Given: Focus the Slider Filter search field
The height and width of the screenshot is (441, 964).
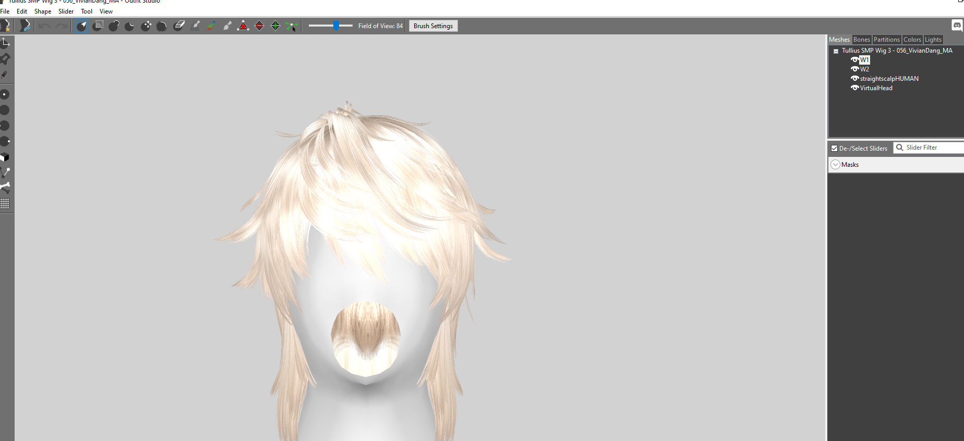Looking at the screenshot, I should click(929, 148).
